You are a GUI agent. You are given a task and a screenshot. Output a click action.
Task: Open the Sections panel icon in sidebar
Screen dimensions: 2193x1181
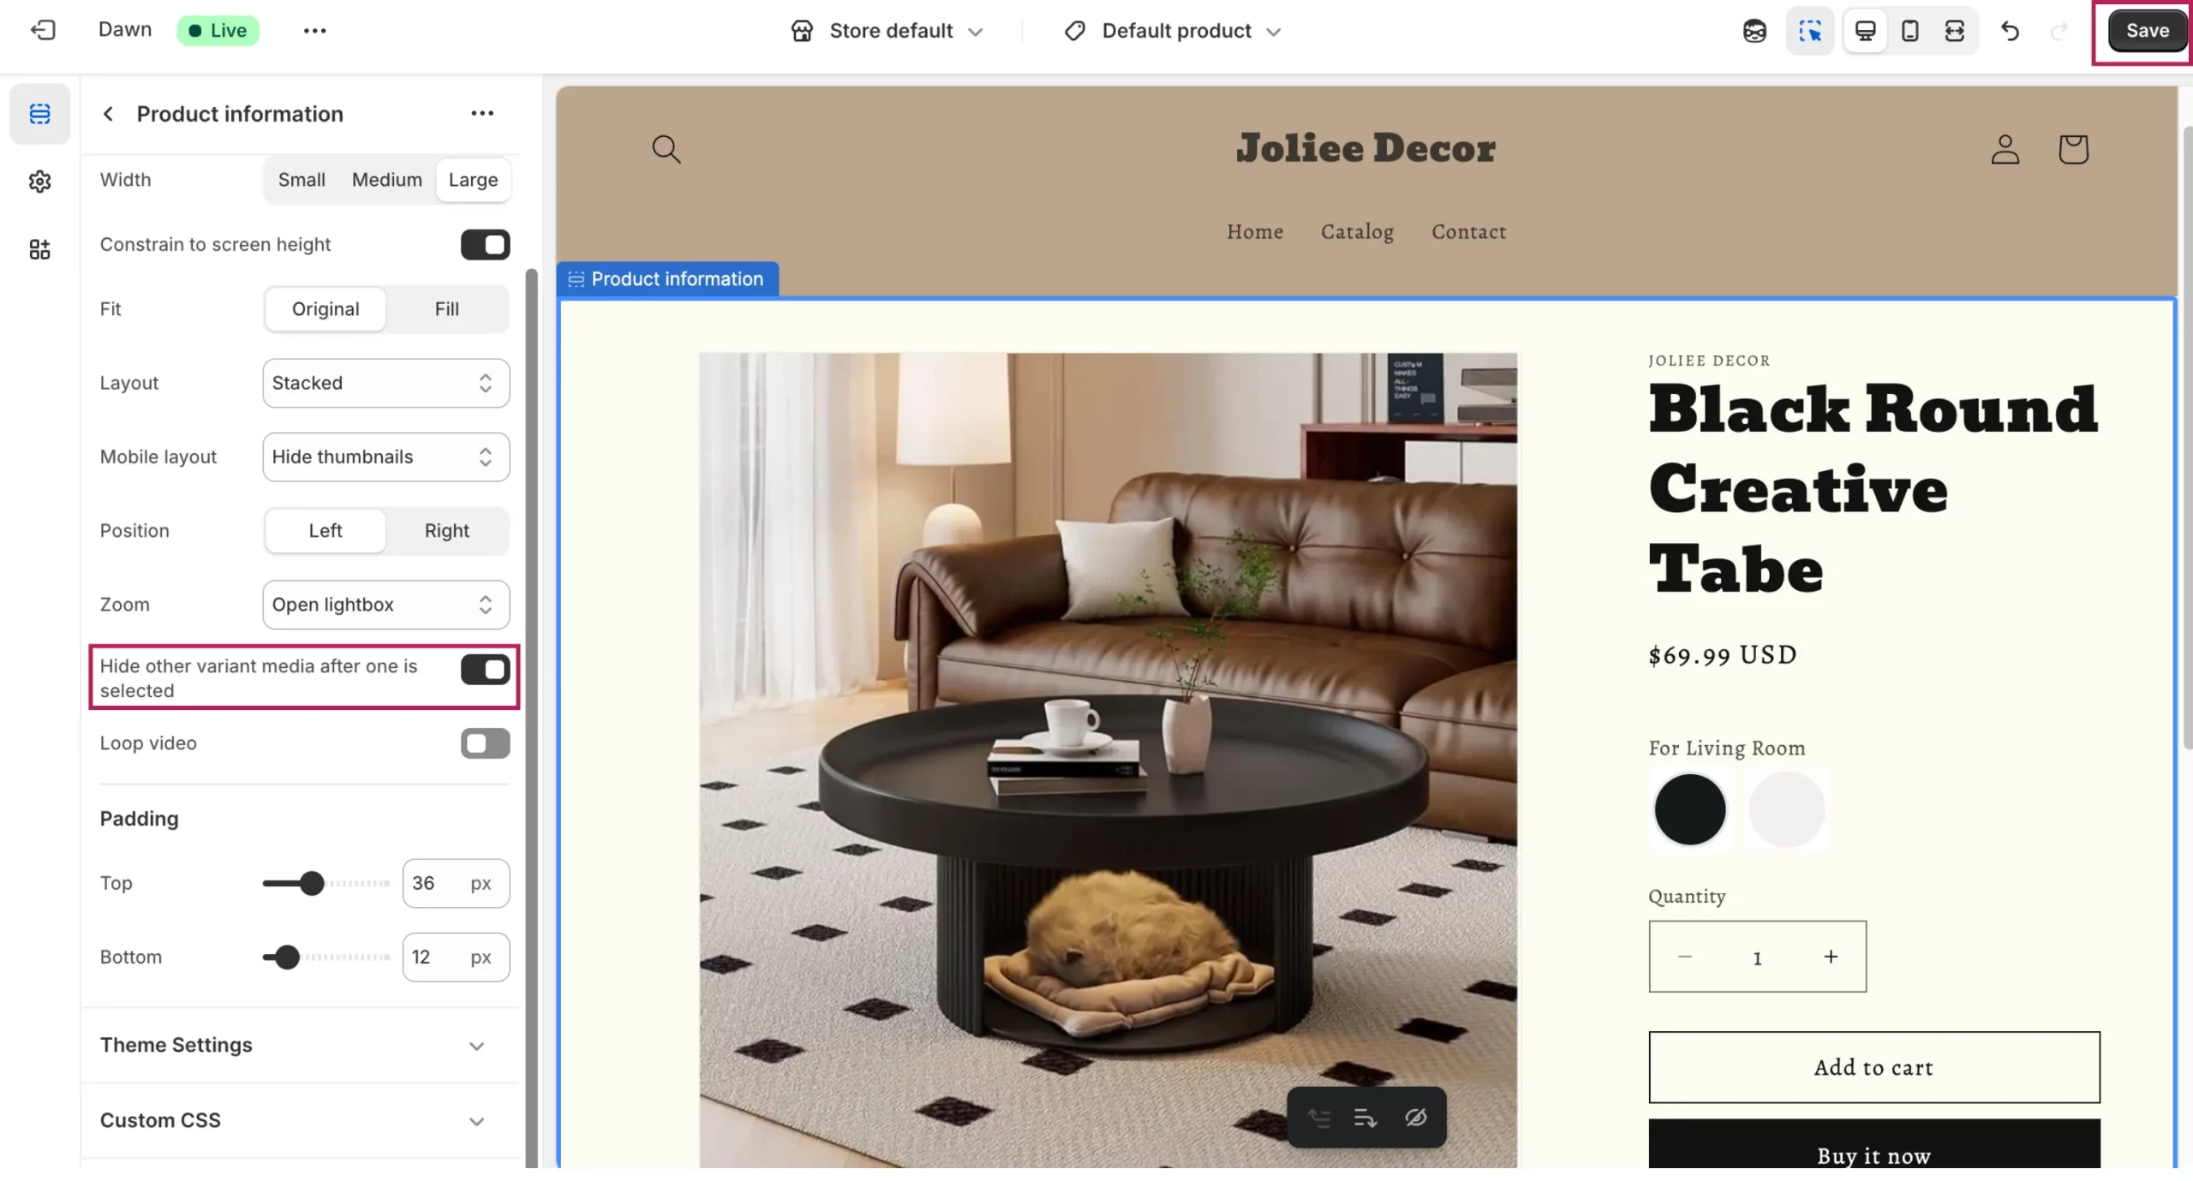(x=39, y=114)
